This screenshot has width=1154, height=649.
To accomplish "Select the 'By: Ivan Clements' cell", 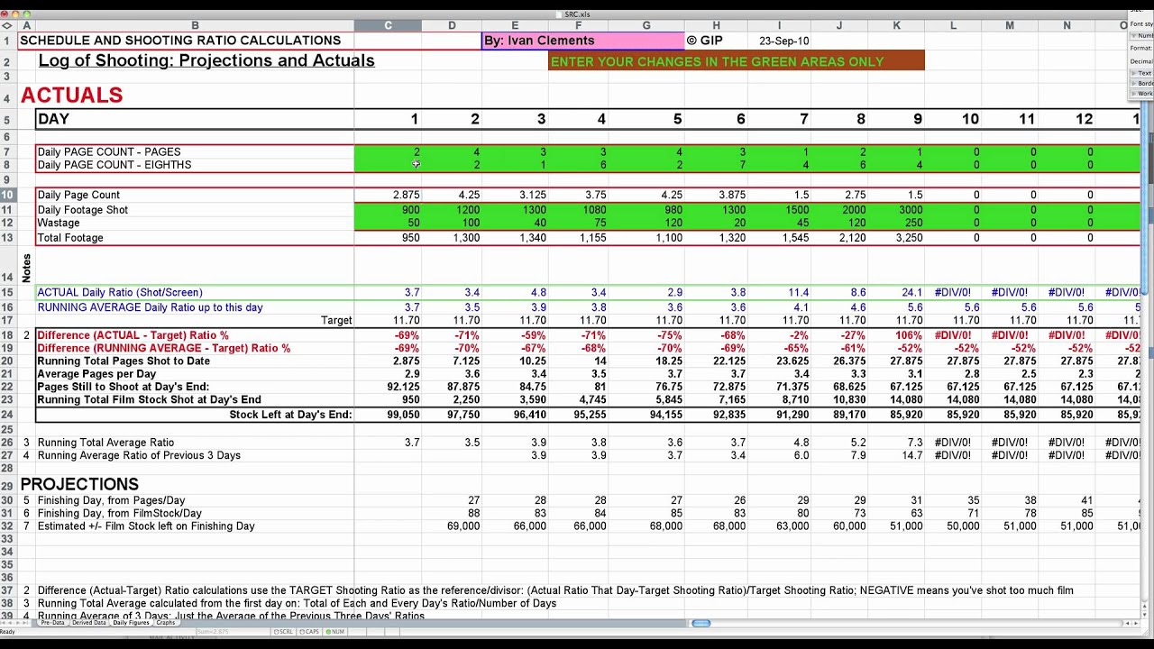I will click(583, 41).
